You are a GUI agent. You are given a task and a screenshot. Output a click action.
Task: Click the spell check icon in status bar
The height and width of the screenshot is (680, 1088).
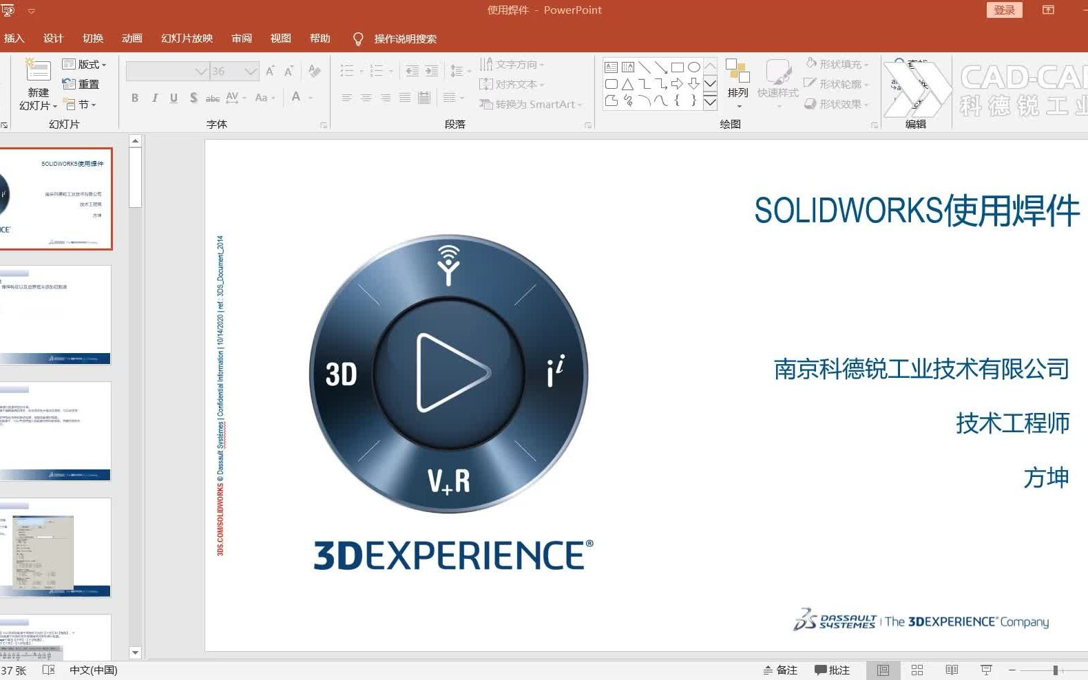(48, 670)
